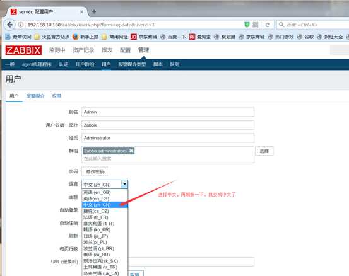Open the 热门游戏 bookmark
The width and height of the screenshot is (349, 276).
(x=281, y=37)
